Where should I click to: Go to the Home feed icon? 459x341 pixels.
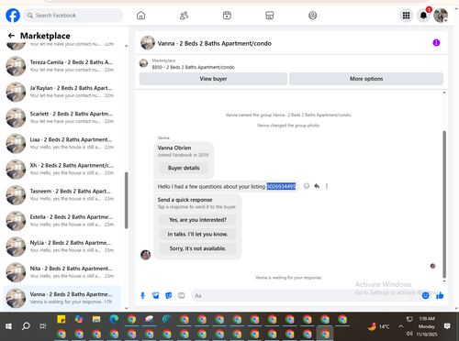pos(140,16)
